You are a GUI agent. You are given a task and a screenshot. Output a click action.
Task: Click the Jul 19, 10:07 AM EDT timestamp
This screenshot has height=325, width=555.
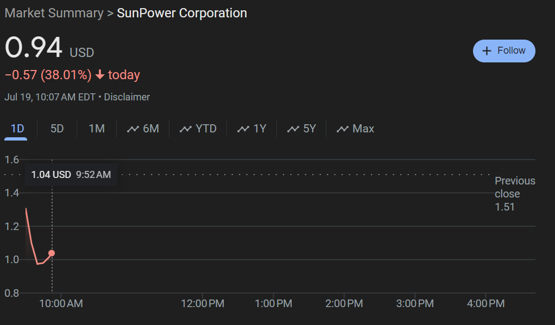50,97
